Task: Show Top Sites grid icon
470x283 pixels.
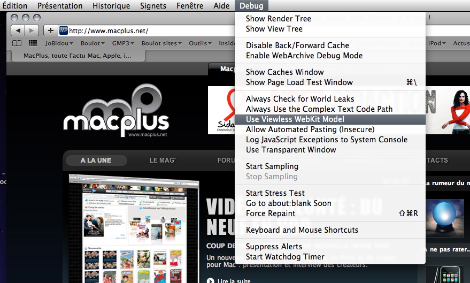Action: (x=33, y=43)
